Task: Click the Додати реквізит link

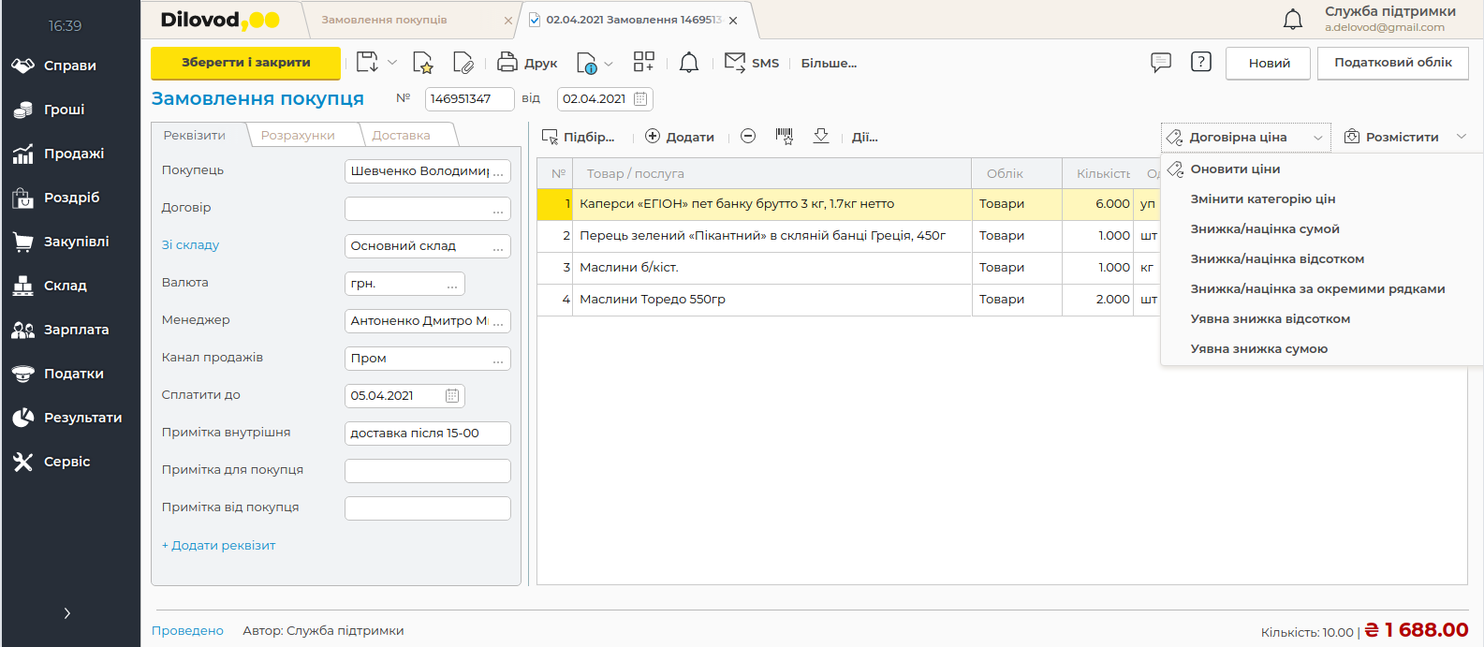Action: 219,546
